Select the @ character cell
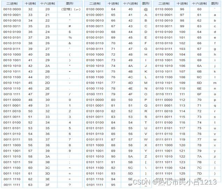Image resolution: width=222 pixels, height=189 pixels. click(146, 9)
